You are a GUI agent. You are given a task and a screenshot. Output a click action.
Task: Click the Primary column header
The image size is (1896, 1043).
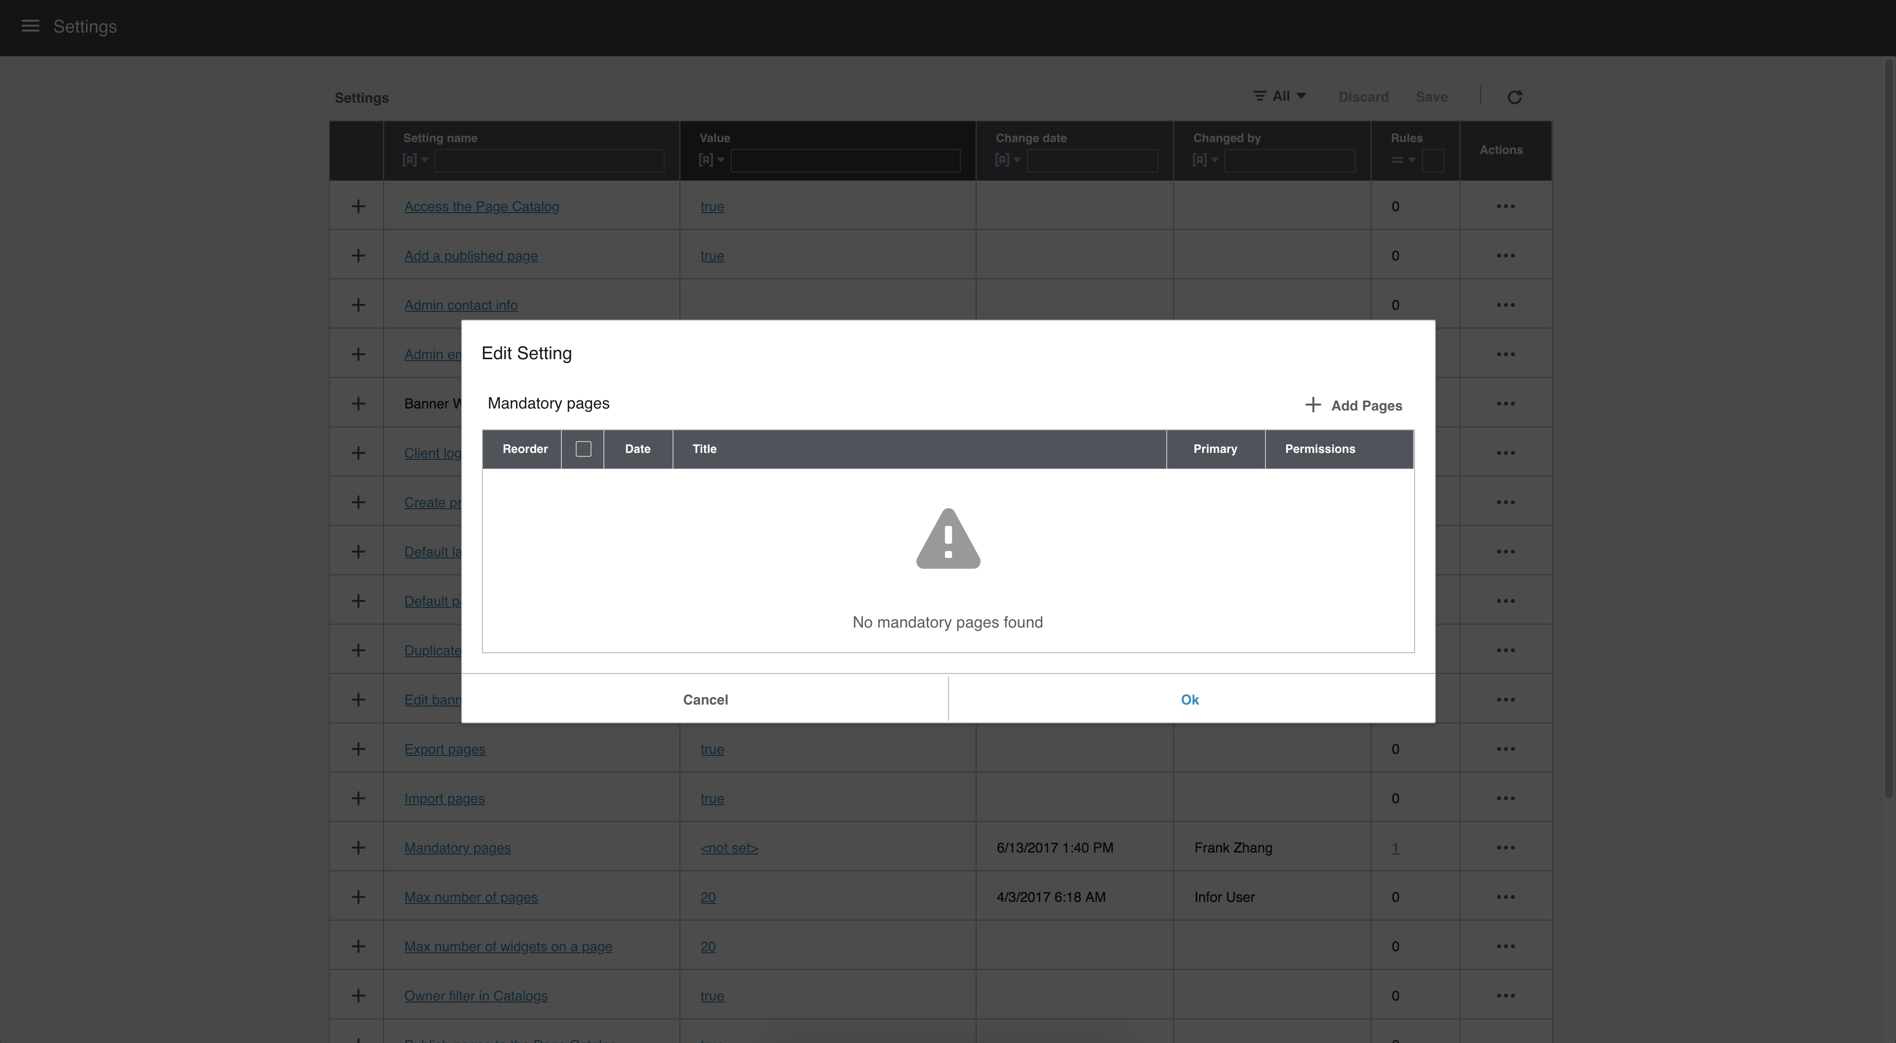click(1215, 448)
